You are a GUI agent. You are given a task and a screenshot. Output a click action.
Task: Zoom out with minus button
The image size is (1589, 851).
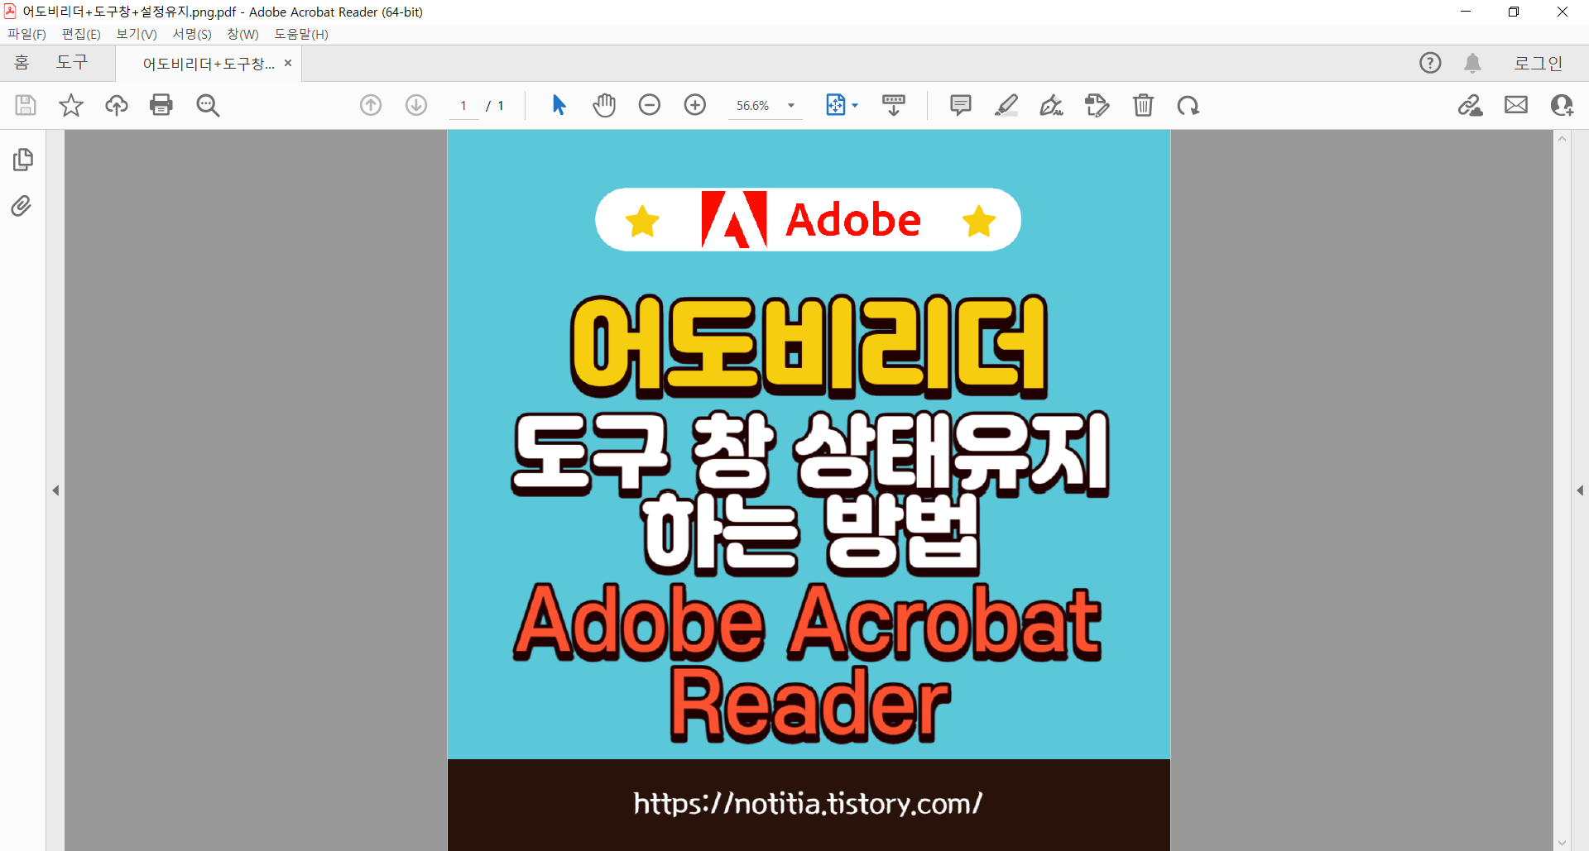click(650, 105)
